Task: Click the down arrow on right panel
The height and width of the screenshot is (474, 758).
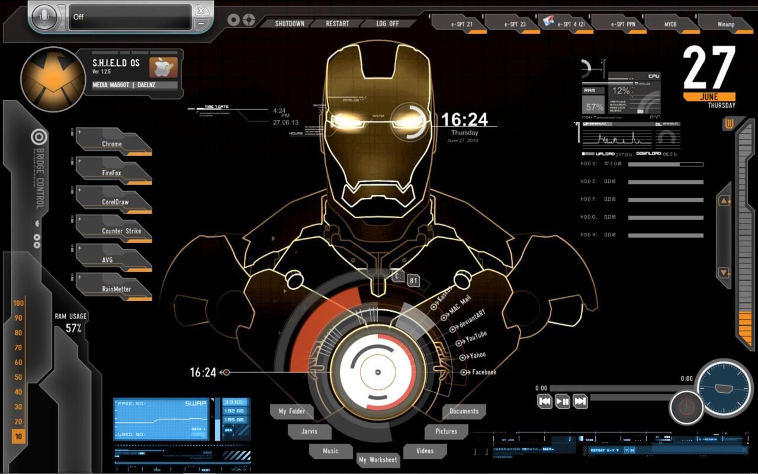Action: (x=725, y=273)
